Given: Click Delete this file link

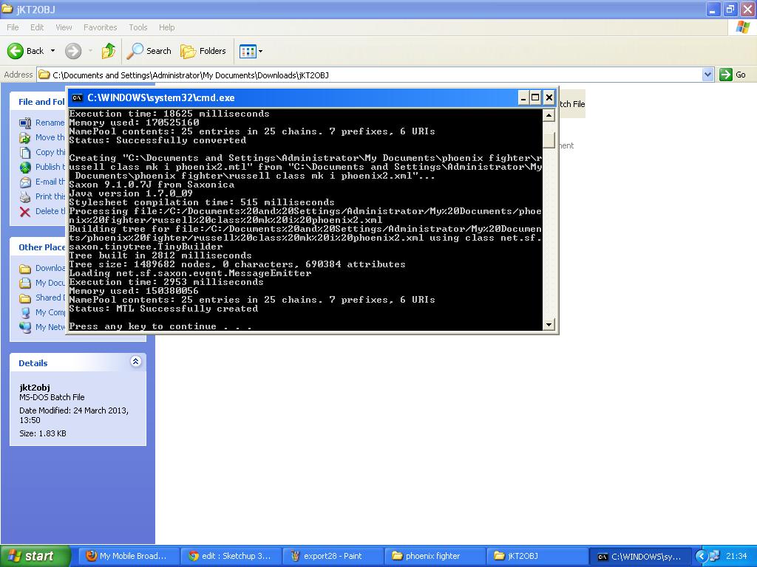Looking at the screenshot, I should pyautogui.click(x=50, y=211).
